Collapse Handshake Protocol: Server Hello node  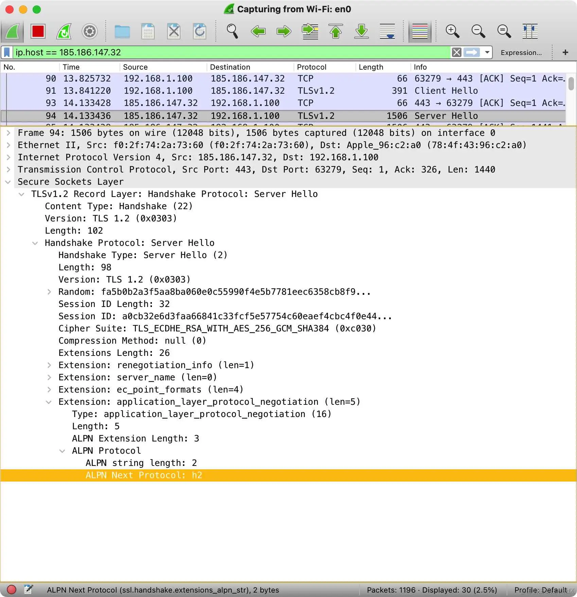[x=35, y=243]
